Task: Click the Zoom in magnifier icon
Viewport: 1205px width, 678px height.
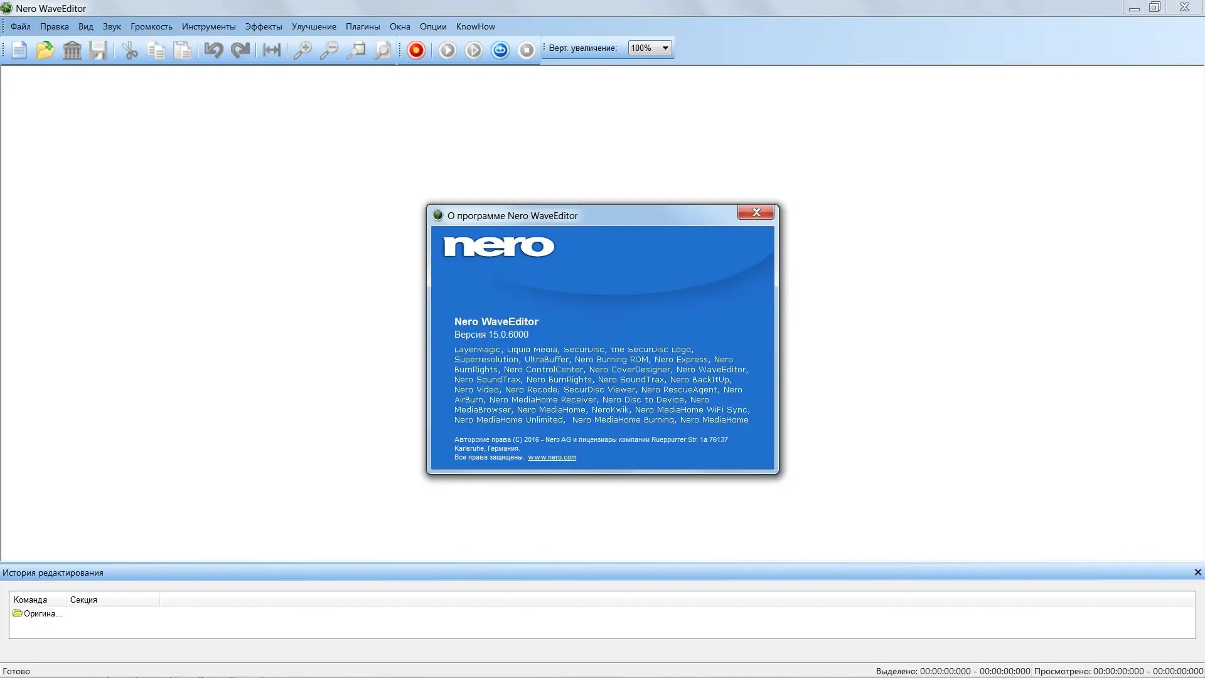Action: [303, 50]
